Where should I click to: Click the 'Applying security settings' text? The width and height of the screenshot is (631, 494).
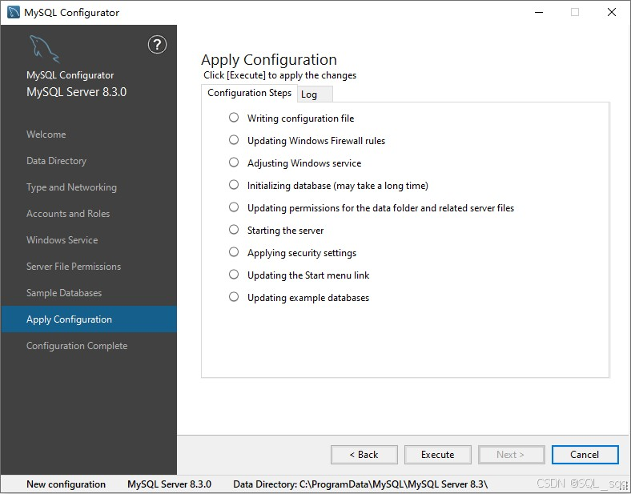[302, 253]
